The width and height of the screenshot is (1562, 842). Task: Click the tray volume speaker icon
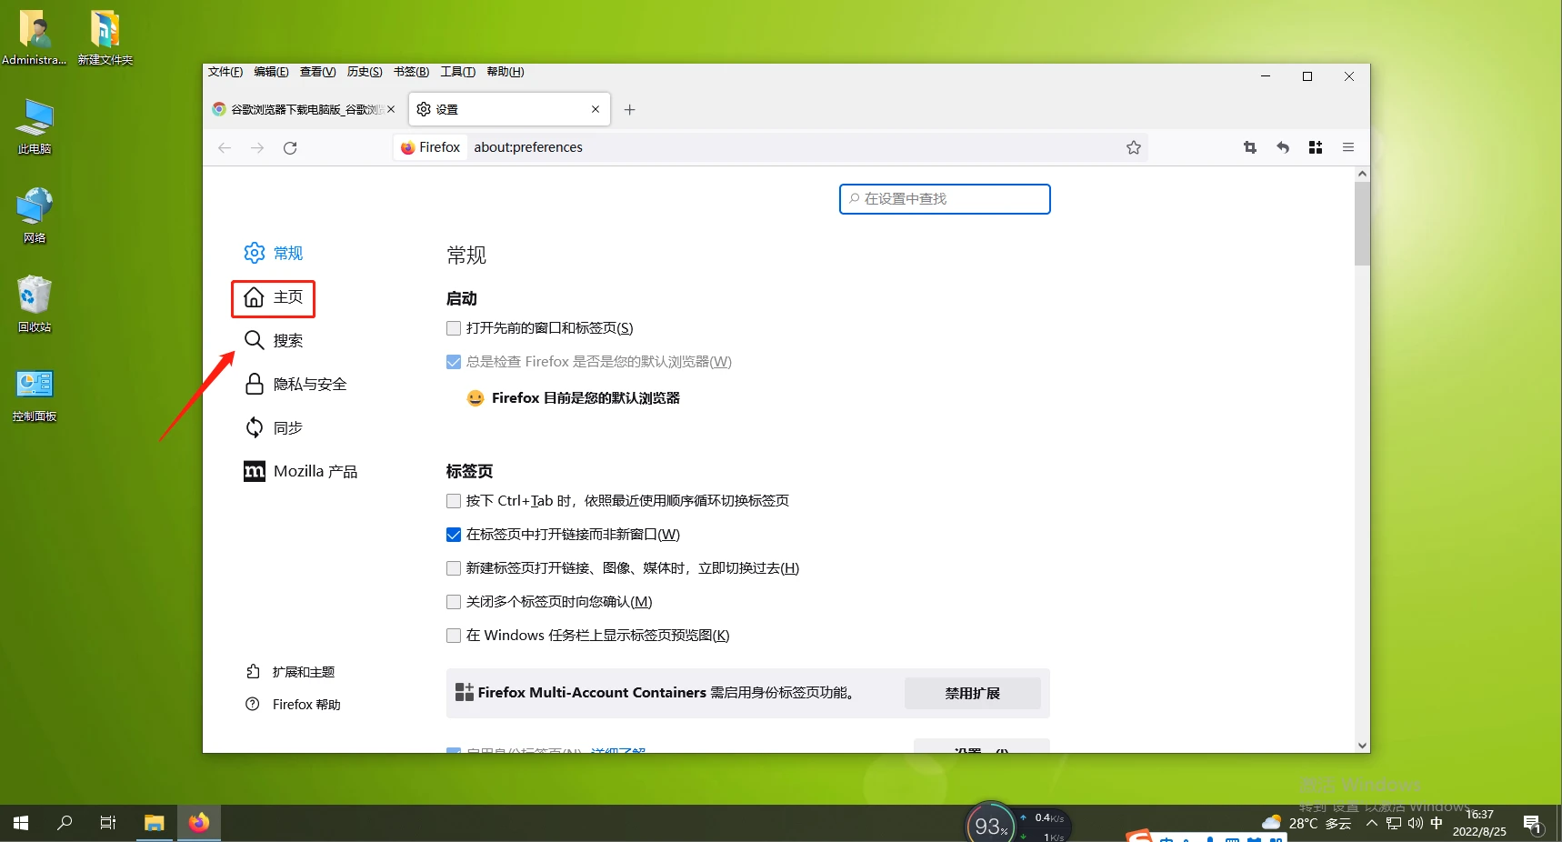1415,823
